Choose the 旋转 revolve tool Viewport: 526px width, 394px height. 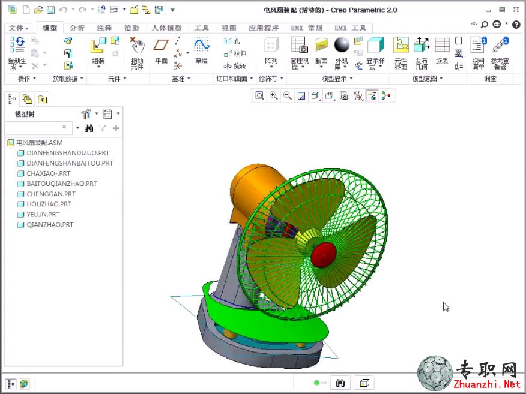[235, 66]
